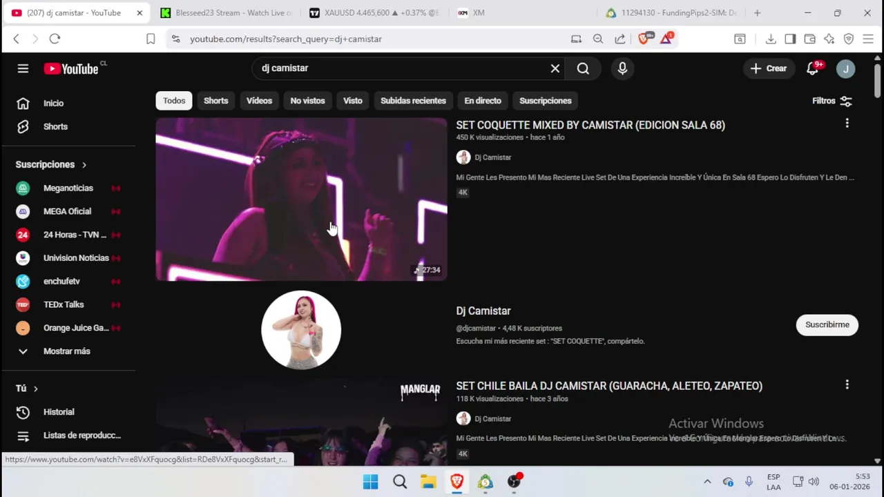
Task: Click the zoom-out magnifier in address bar
Action: 598,39
